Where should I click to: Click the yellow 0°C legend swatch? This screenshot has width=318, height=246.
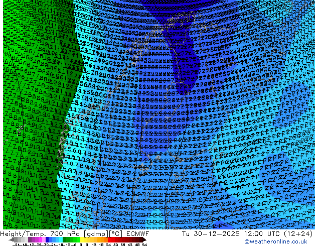(x=82, y=239)
